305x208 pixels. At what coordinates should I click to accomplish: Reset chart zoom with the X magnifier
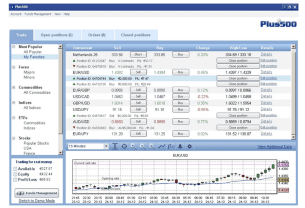[x=152, y=146]
